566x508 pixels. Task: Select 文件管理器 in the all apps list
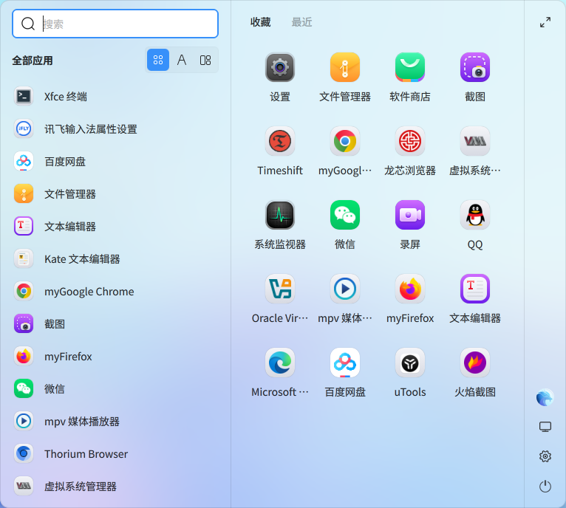tap(115, 193)
